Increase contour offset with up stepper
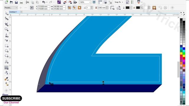Viewport: 189px width, 106px height. pos(107,7)
